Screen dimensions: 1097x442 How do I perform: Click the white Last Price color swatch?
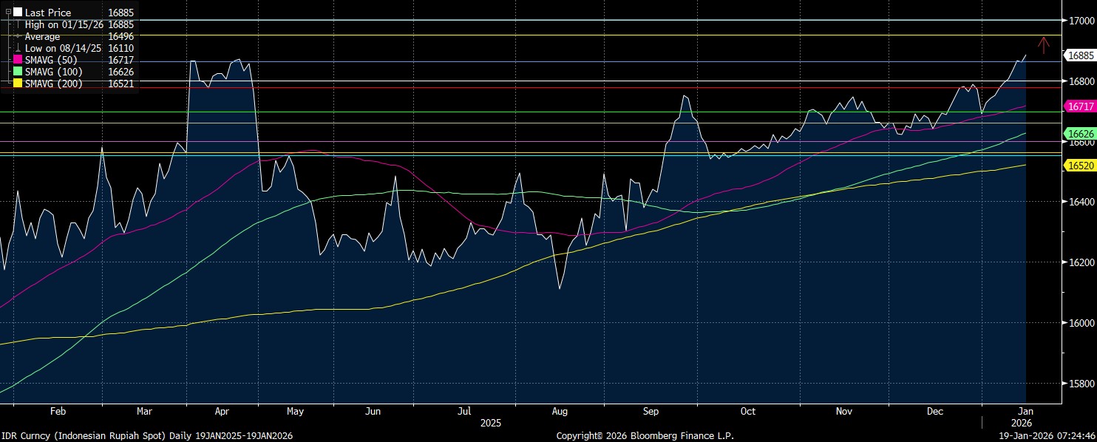[x=18, y=13]
